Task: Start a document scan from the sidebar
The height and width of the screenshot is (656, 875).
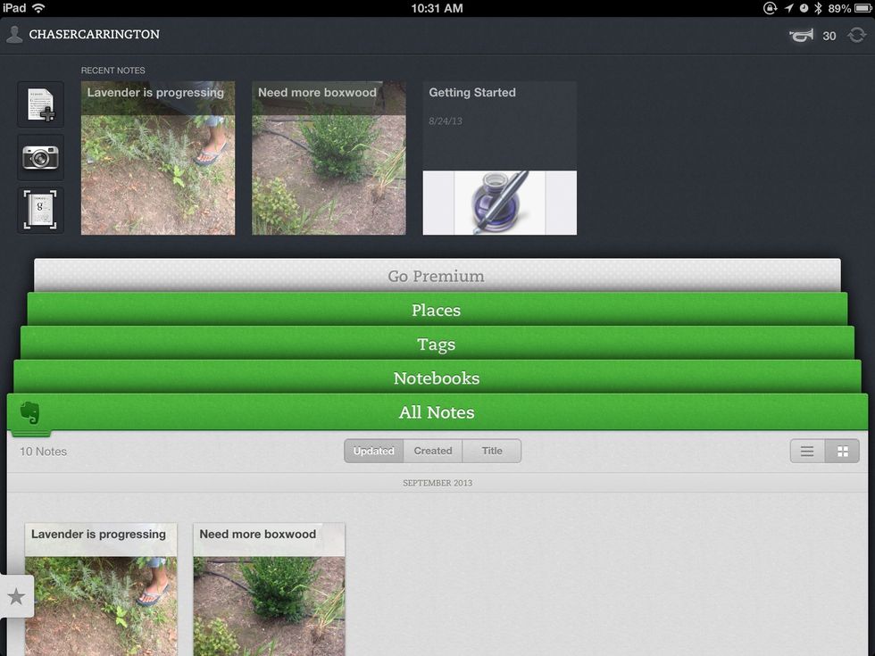Action: [x=39, y=211]
